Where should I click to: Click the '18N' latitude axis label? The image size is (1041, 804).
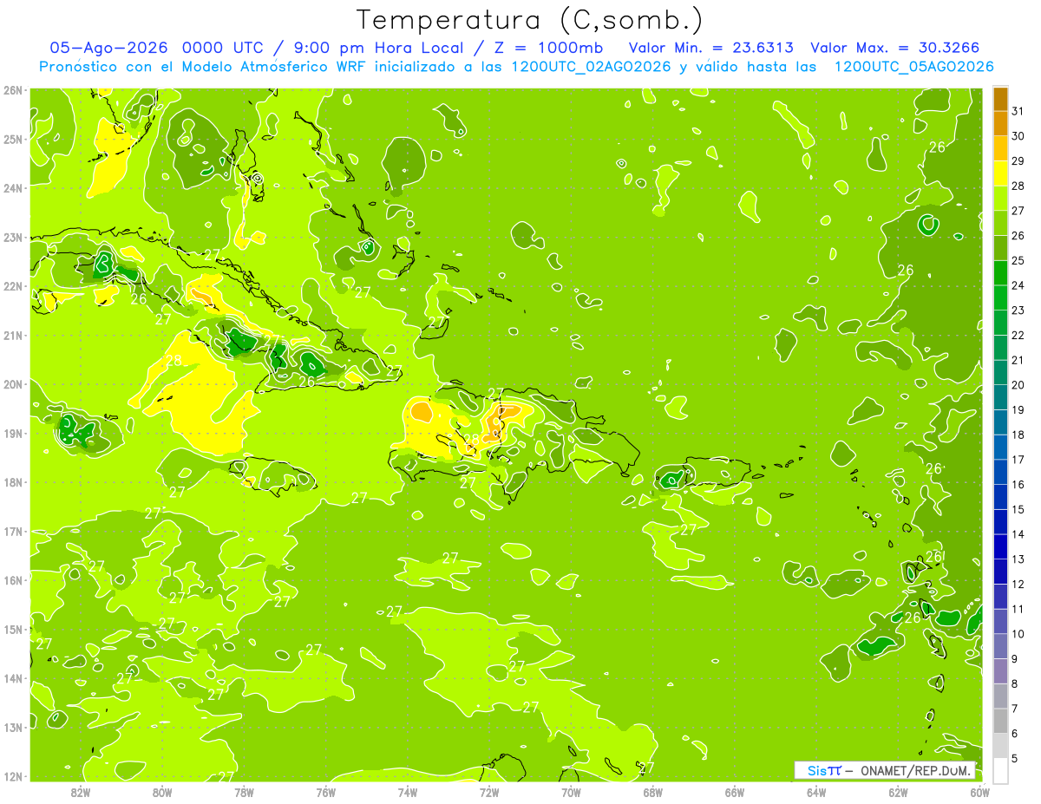pyautogui.click(x=13, y=482)
